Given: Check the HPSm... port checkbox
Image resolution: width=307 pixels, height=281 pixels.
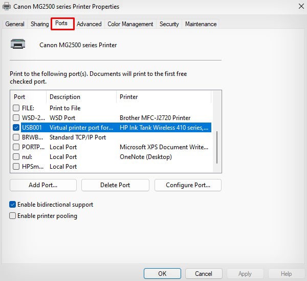Looking at the screenshot, I should 16,167.
